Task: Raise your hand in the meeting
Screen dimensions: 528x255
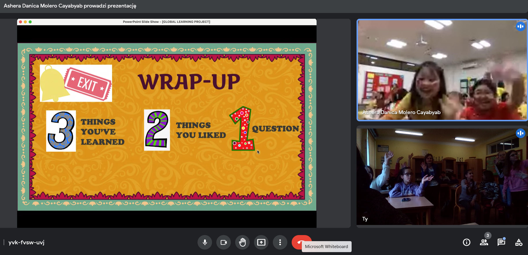Action: click(x=242, y=242)
